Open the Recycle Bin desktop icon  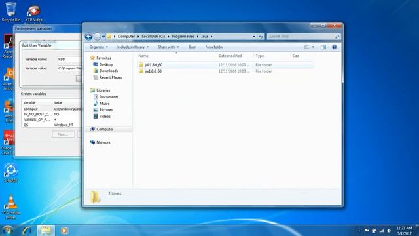[x=10, y=12]
